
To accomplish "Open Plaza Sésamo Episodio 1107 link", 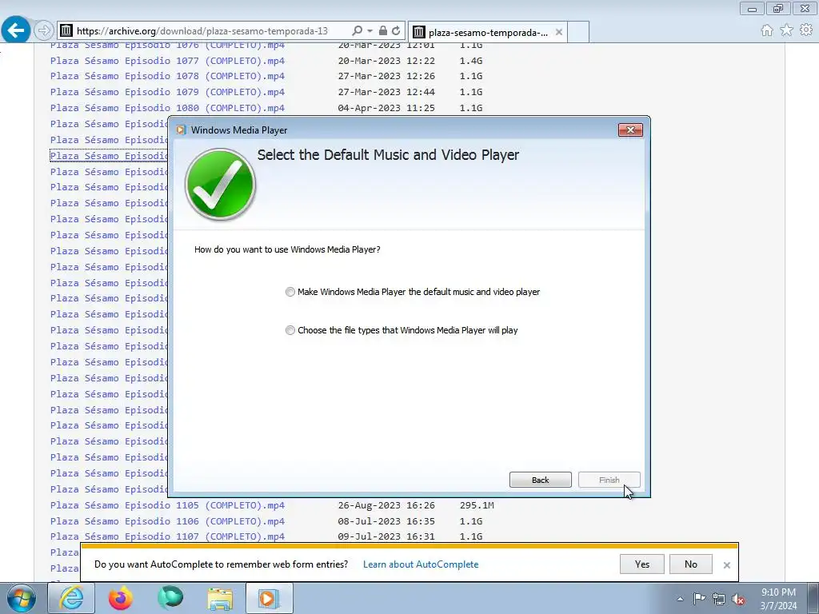I will coord(167,536).
